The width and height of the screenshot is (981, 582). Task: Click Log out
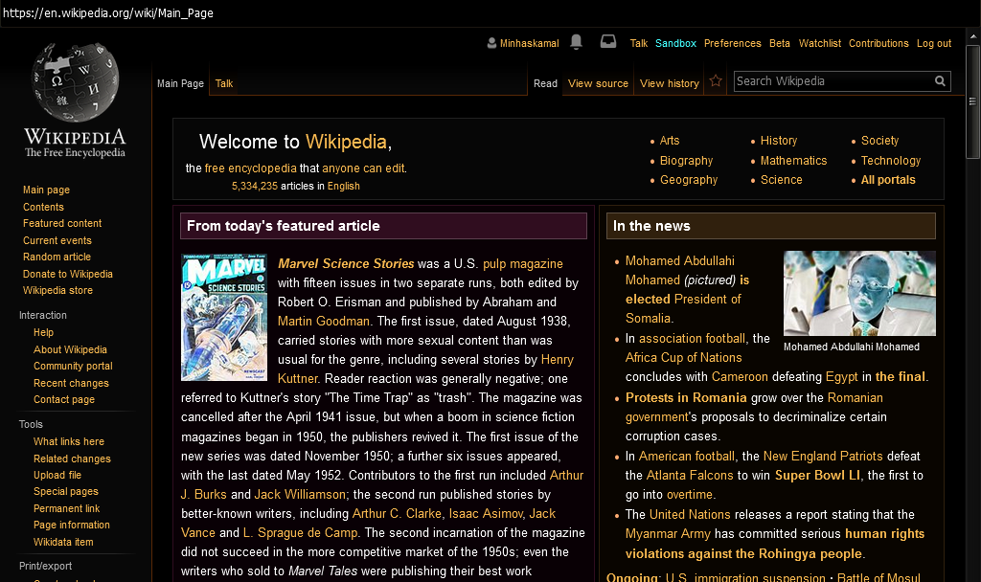click(x=934, y=43)
